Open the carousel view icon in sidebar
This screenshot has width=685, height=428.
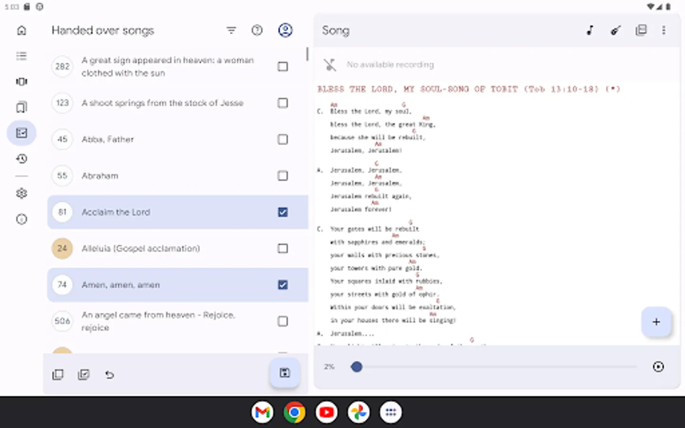[21, 81]
